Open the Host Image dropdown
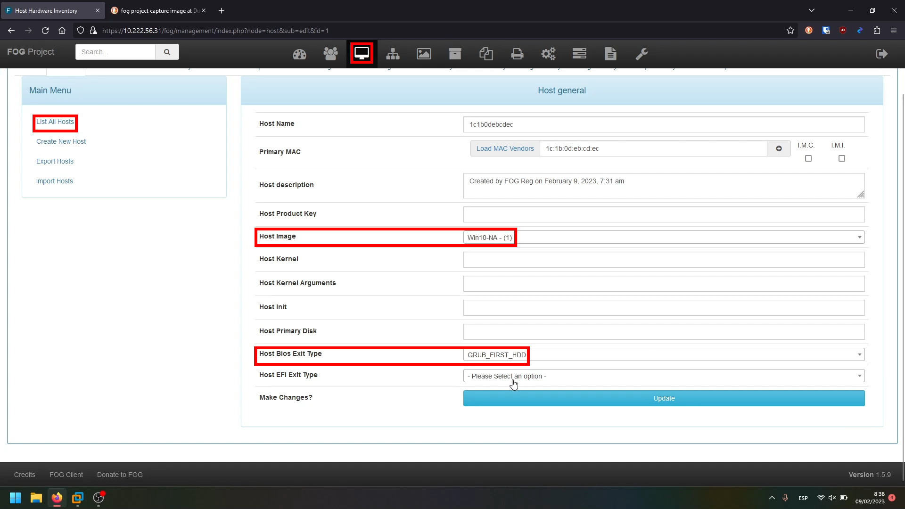 coord(664,238)
